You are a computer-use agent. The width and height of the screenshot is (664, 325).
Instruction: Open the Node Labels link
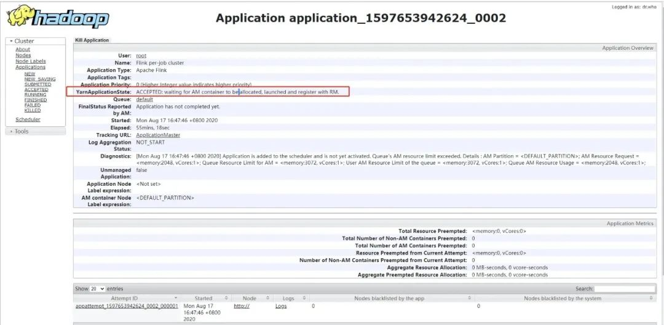31,61
